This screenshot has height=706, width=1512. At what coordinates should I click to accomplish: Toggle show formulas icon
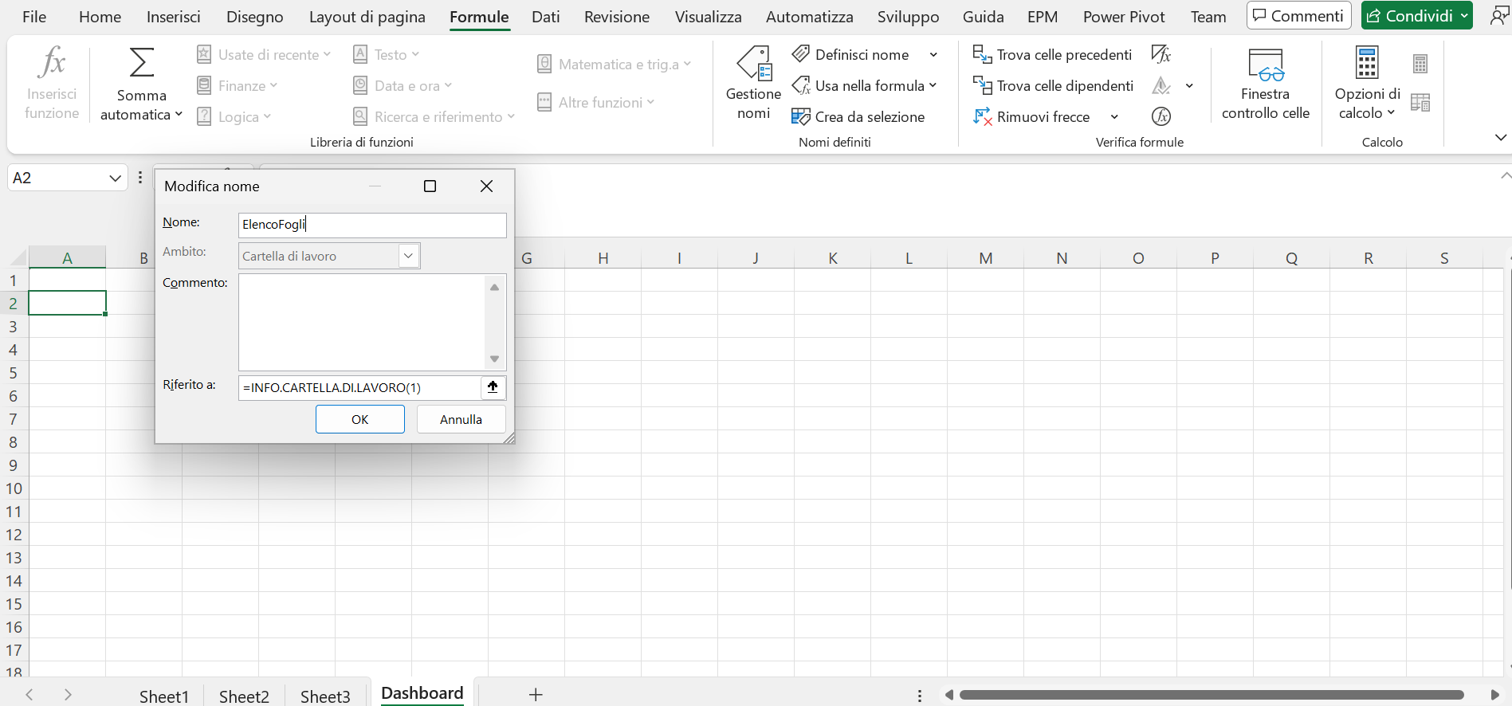(x=1161, y=54)
